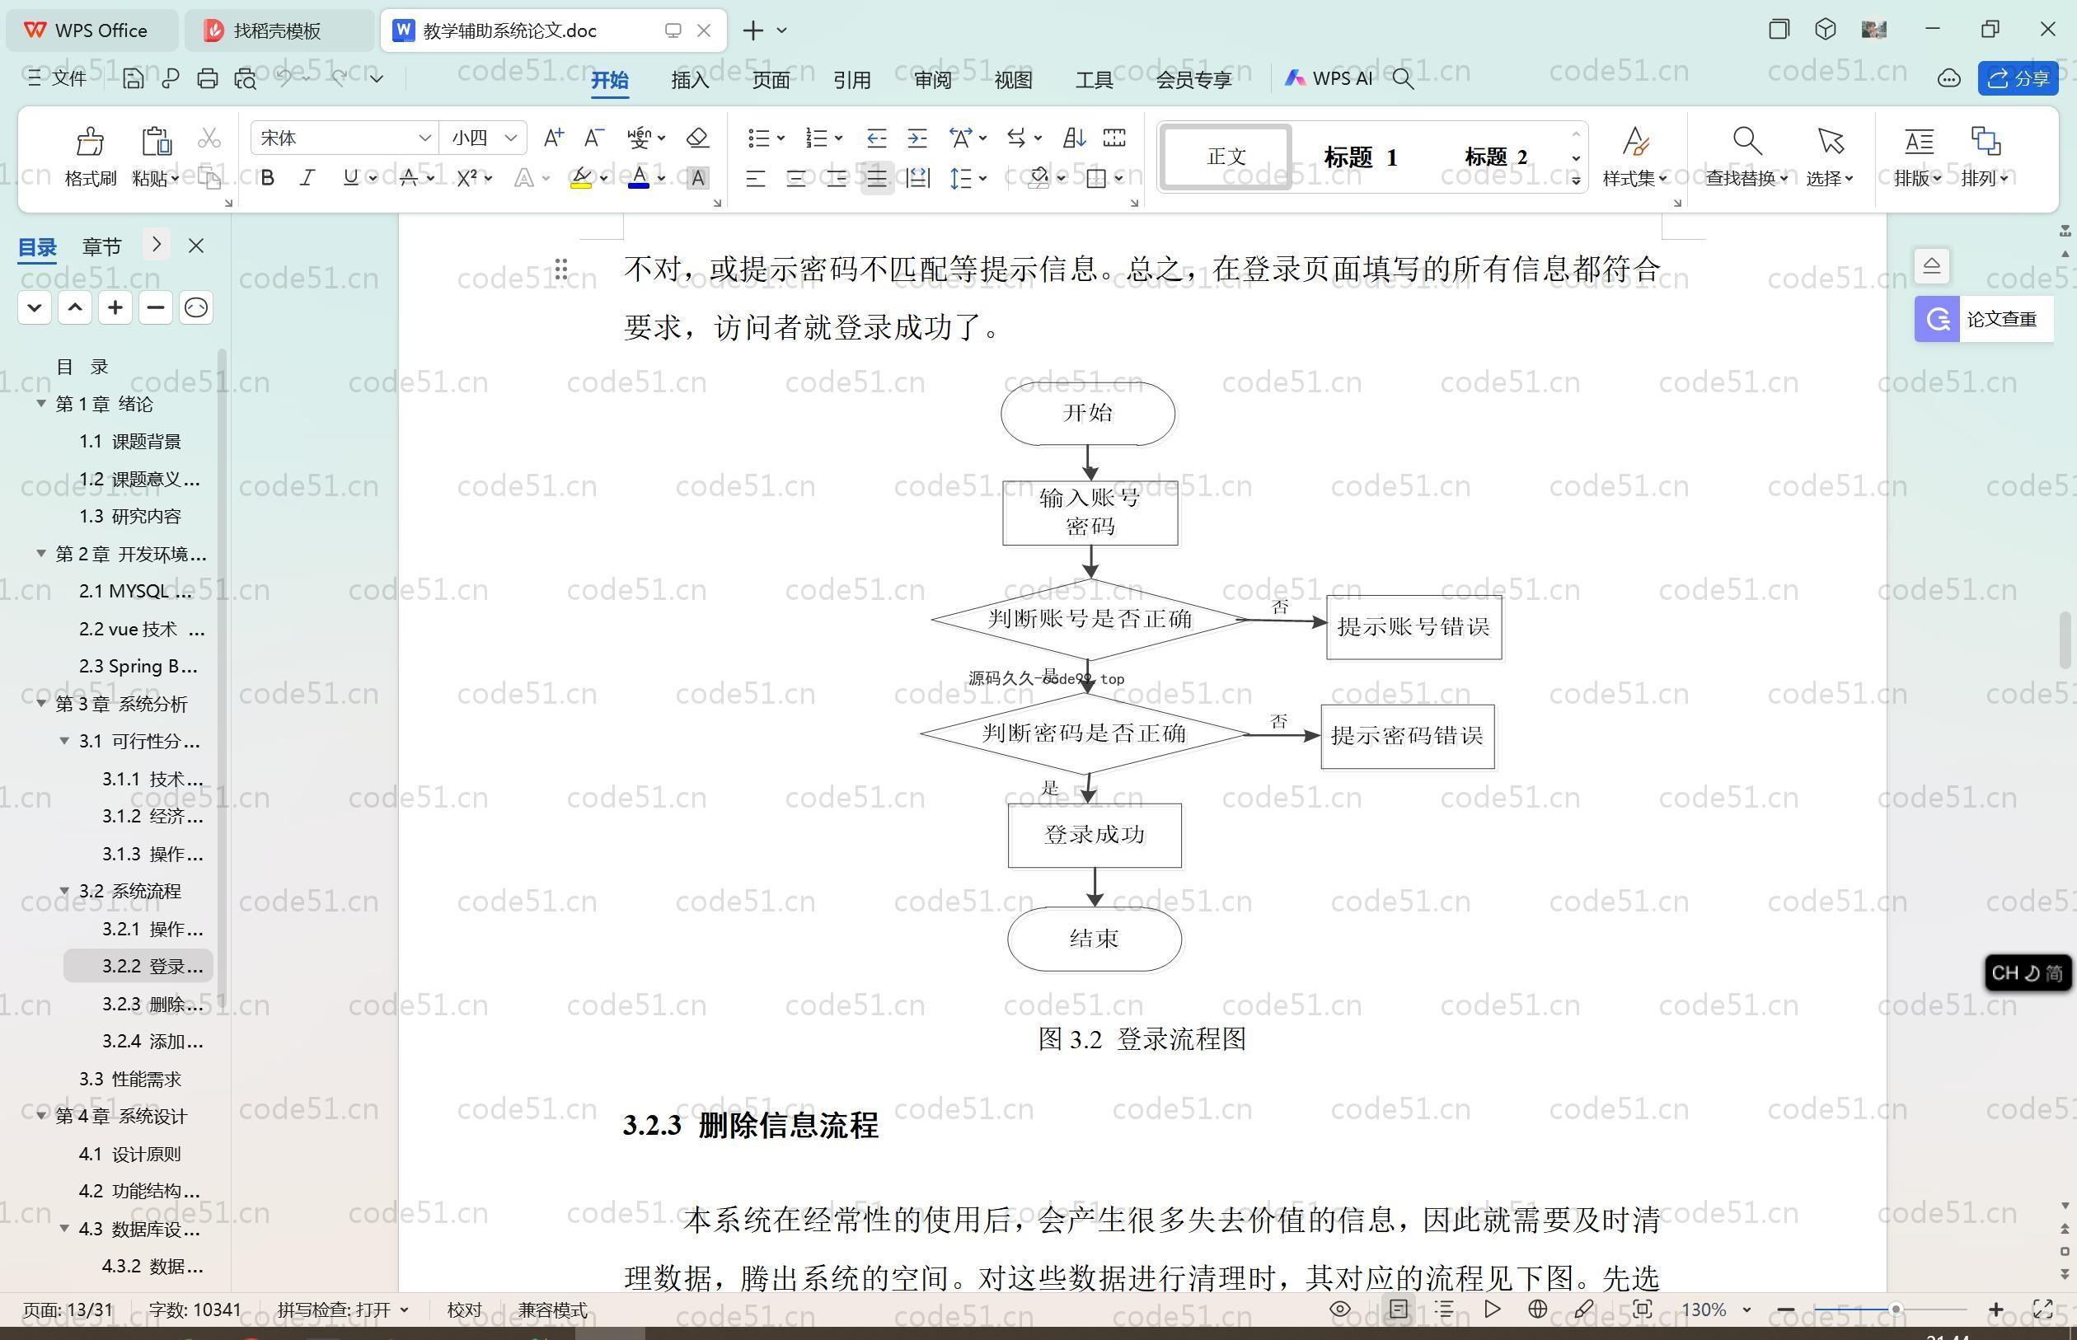Image resolution: width=2077 pixels, height=1340 pixels.
Task: Adjust the zoom slider handle
Action: tap(1895, 1309)
